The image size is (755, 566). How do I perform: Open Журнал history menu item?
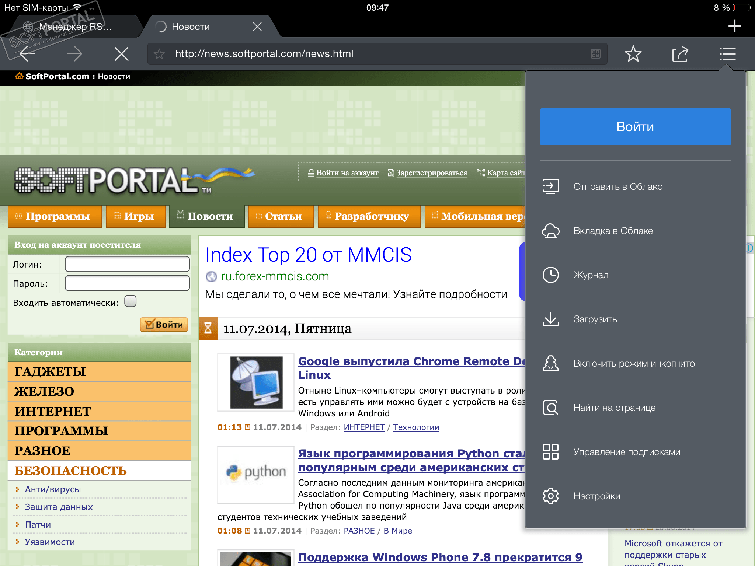591,275
